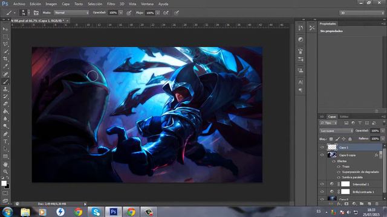387x217 pixels.
Task: Select the Rectangular Marquee tool
Action: (x=5, y=37)
